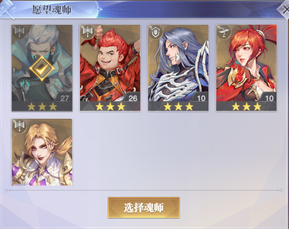Click the three-star rating under masked card
Screen dimensions: 289x229
pos(42,106)
